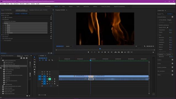
Task: Expand Efectos de audio folder
Action: (1, 88)
